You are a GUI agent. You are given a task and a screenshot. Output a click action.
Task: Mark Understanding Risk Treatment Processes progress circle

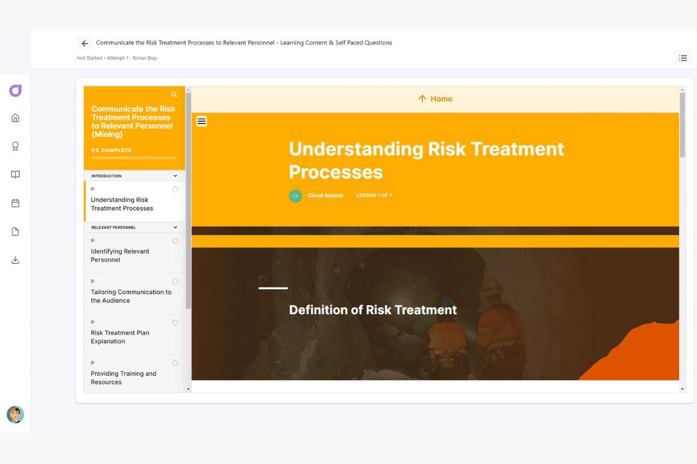175,190
